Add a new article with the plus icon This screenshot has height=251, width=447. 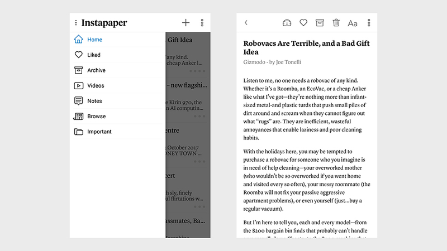tap(186, 23)
